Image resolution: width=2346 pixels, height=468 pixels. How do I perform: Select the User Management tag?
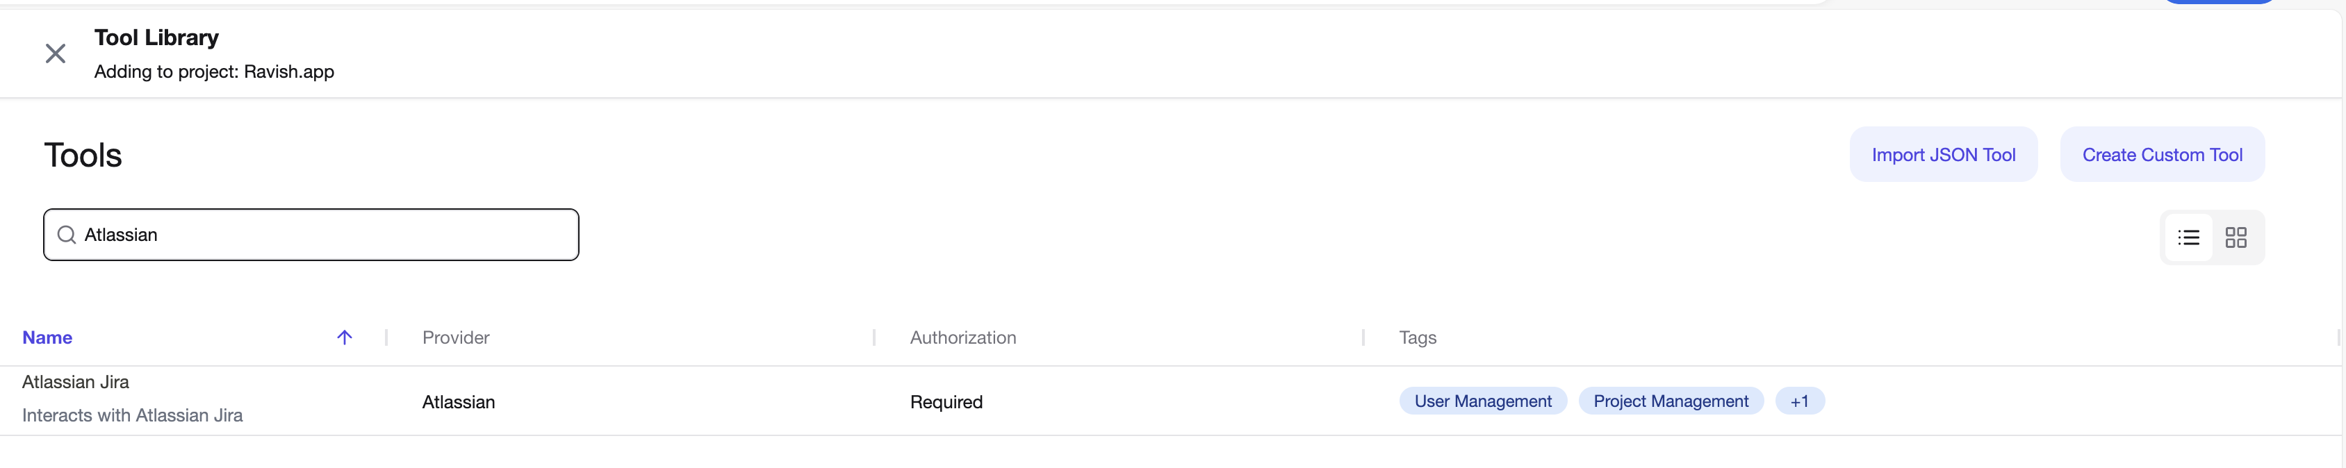pyautogui.click(x=1483, y=401)
